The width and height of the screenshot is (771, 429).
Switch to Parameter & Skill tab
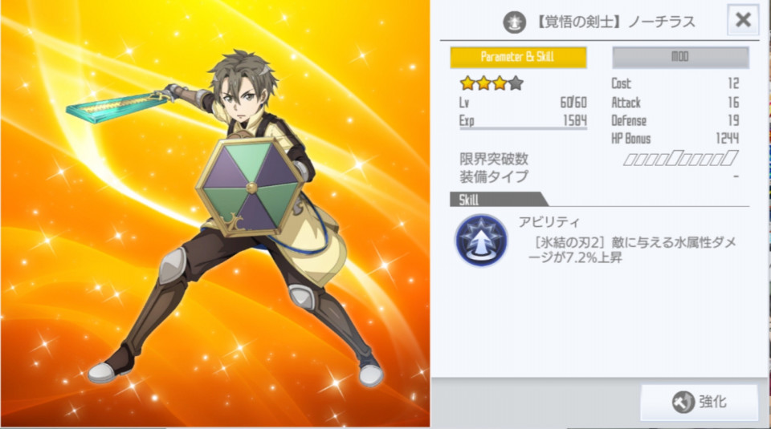518,57
